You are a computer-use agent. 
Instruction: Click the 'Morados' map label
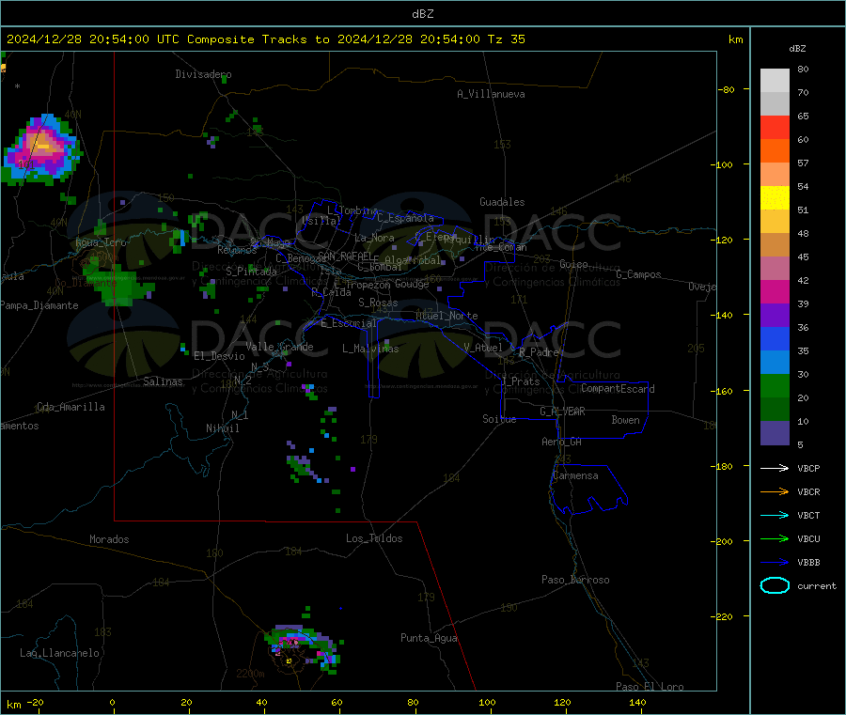click(x=109, y=539)
